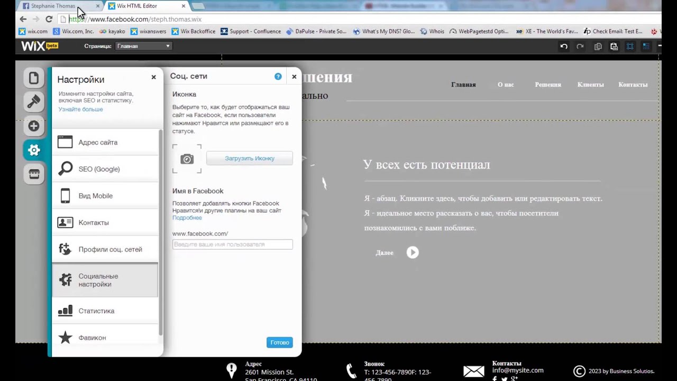Click Главная in site navigation
Screen dimensions: 677x381
[x=463, y=85]
